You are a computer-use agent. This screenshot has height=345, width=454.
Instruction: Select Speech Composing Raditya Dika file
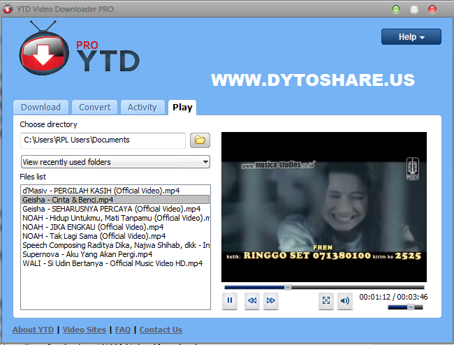click(x=115, y=245)
